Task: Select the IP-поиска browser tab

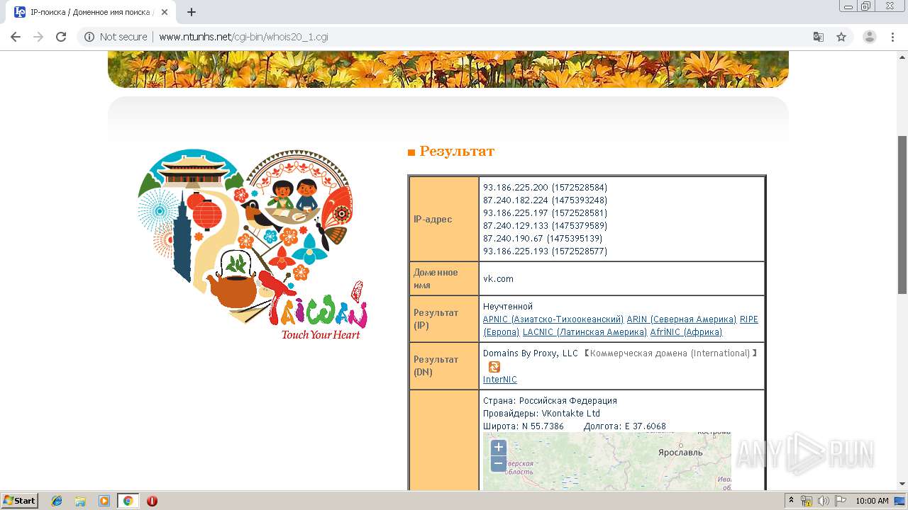Action: pyautogui.click(x=92, y=12)
